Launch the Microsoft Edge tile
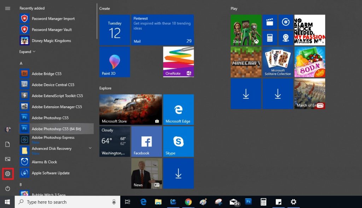The image size is (362, 208). point(179,109)
